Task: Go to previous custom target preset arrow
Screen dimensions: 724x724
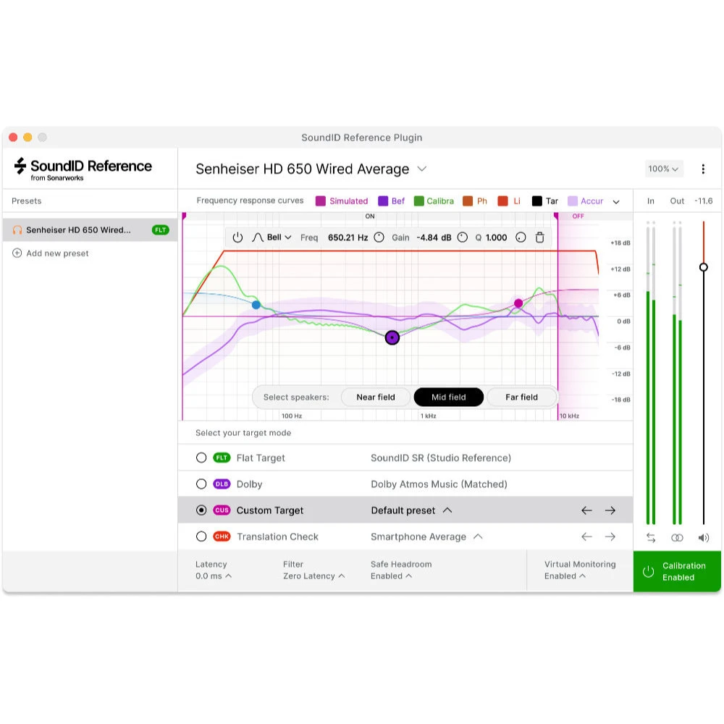Action: click(586, 510)
